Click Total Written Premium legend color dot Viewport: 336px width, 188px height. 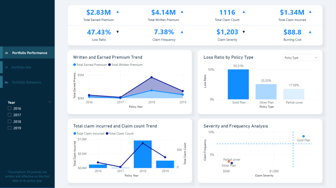[109, 65]
